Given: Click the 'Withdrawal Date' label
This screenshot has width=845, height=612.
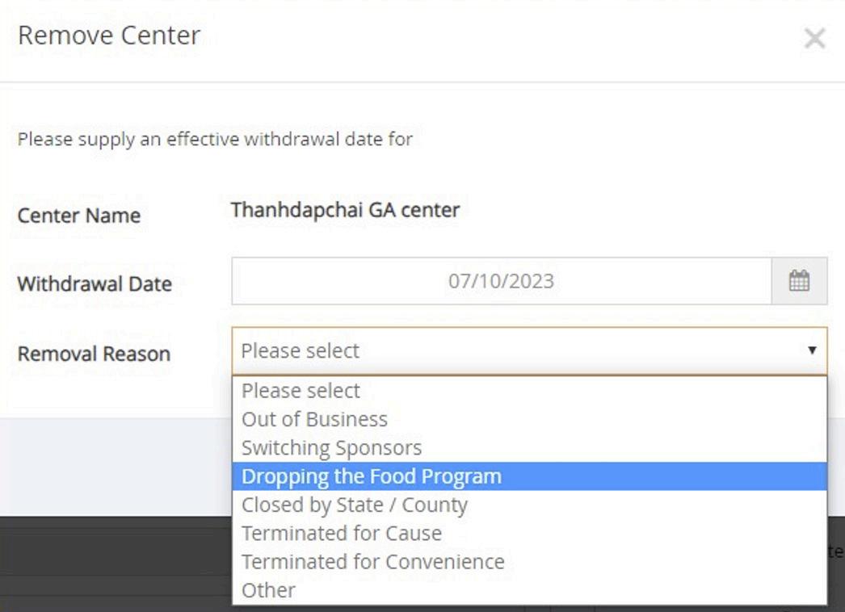Looking at the screenshot, I should pos(95,284).
